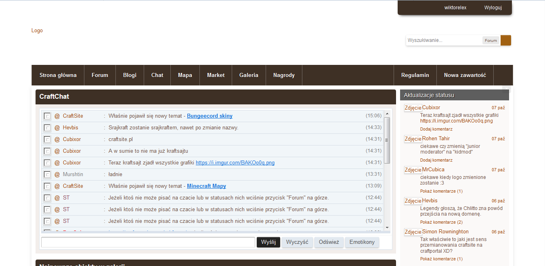The width and height of the screenshot is (545, 266).
Task: Click the @ mention icon beside Murshtin
Action: [x=57, y=174]
